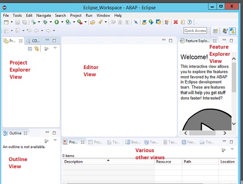Switch to the highlighted ABAP perspective icon
This screenshot has height=184, width=243.
pos(232,31)
